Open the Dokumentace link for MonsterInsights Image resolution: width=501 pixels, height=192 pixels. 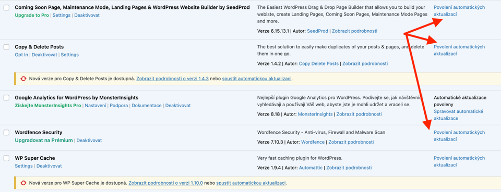pos(147,106)
